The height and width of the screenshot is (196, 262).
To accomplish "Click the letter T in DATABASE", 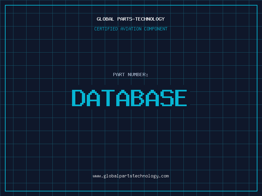I will [108, 98].
